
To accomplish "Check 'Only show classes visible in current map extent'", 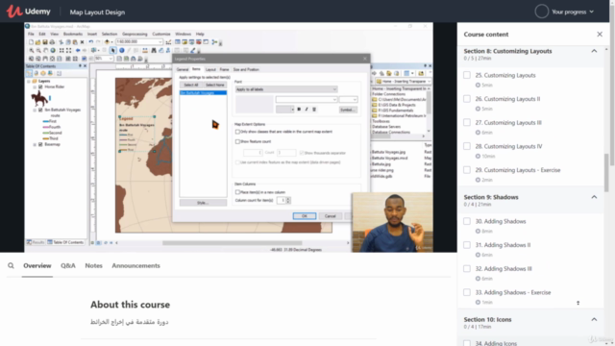I will tap(237, 132).
